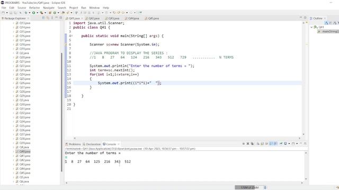Image resolution: width=339 pixels, height=190 pixels.
Task: Collapse the main method fold on line 4
Action: [72, 36]
